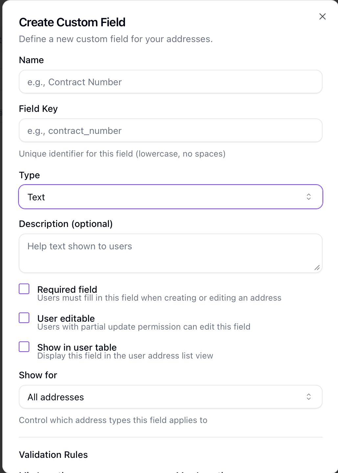
Task: Open the Type dropdown showing Text
Action: [x=170, y=197]
